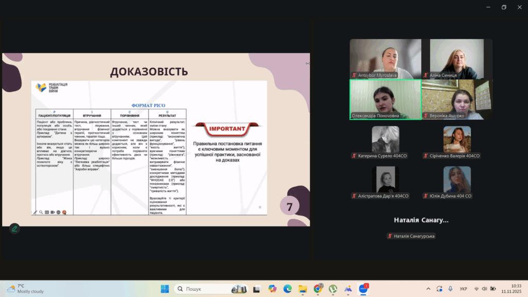This screenshot has height=297, width=528.
Task: Click Вероніка Ашурко's video tile
Action: [457, 99]
